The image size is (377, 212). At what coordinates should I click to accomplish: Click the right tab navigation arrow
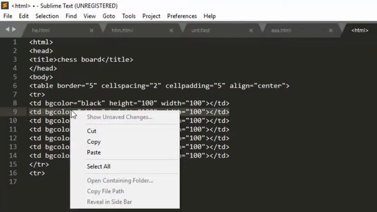pyautogui.click(x=14, y=29)
